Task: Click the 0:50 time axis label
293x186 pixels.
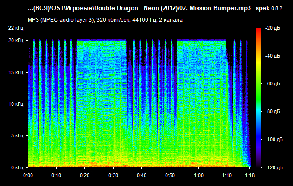Action: point(170,175)
